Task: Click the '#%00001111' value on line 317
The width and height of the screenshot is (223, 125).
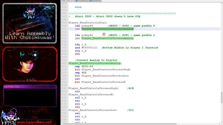Action: [x=90, y=48]
